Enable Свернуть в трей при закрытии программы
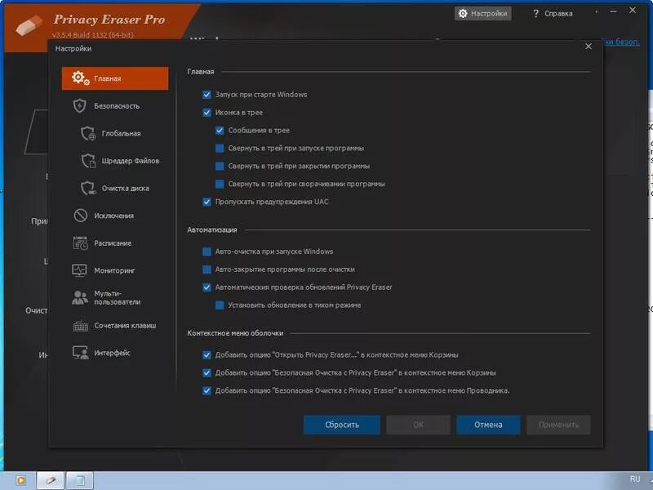The height and width of the screenshot is (490, 653). 220,167
